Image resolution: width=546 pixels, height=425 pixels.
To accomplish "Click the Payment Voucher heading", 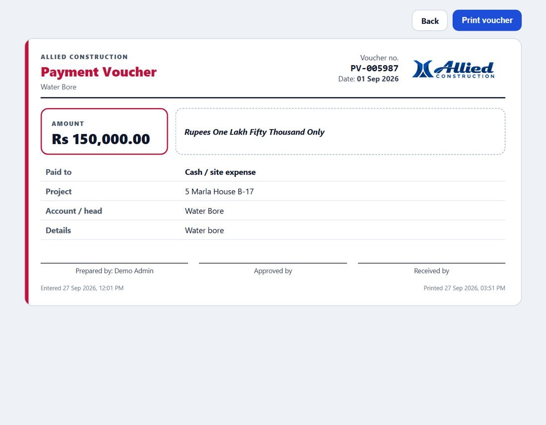I will click(99, 72).
